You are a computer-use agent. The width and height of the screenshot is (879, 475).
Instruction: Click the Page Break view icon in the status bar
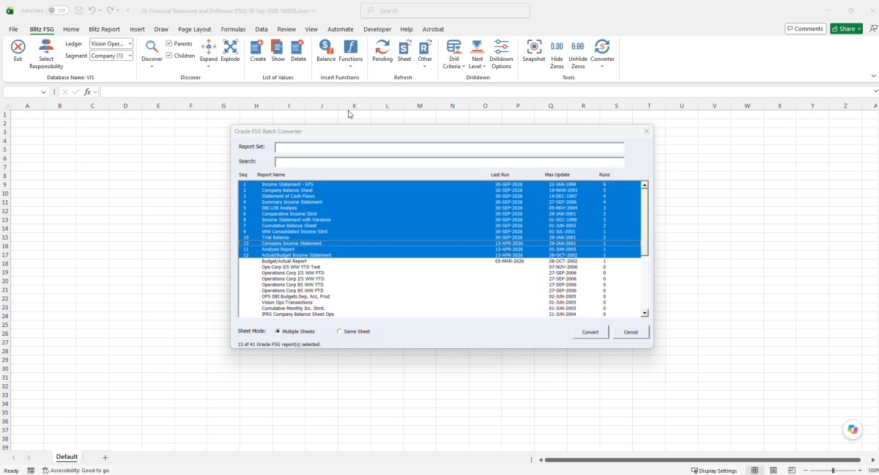coord(791,471)
